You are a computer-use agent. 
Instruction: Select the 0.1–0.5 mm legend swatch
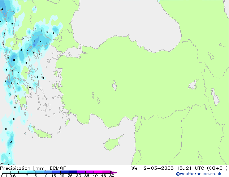pyautogui.click(x=6, y=172)
